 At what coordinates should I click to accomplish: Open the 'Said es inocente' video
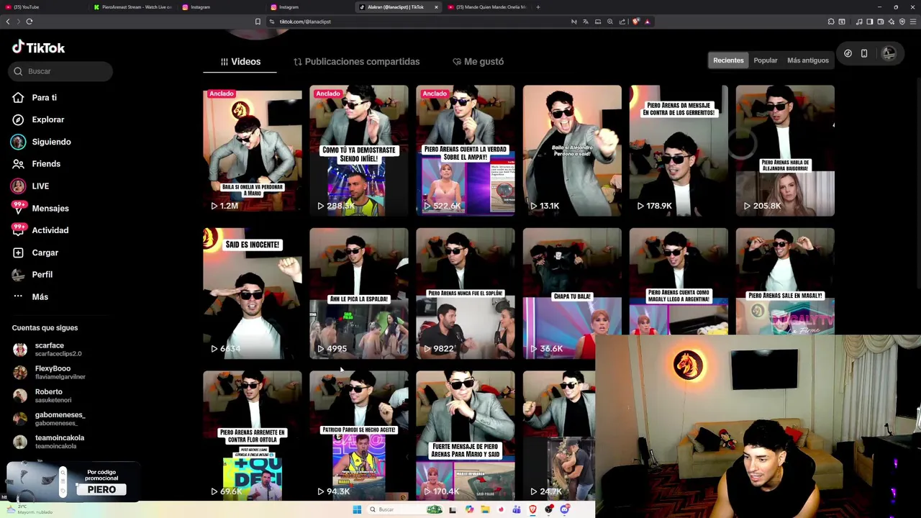pyautogui.click(x=252, y=294)
